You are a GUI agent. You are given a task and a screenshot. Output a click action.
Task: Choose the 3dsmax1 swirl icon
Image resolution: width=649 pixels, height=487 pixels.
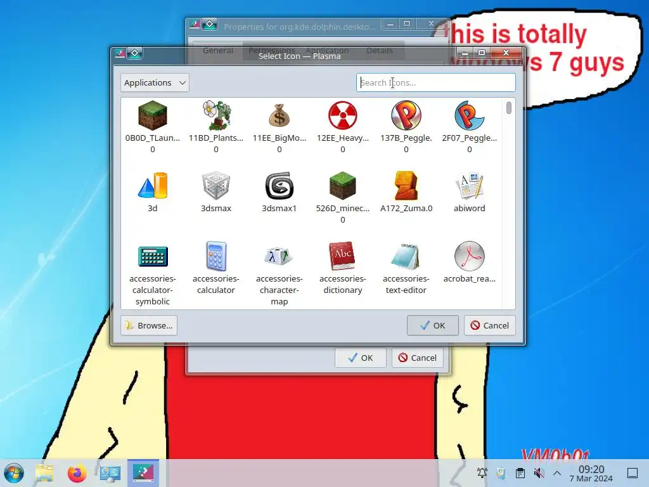280,186
